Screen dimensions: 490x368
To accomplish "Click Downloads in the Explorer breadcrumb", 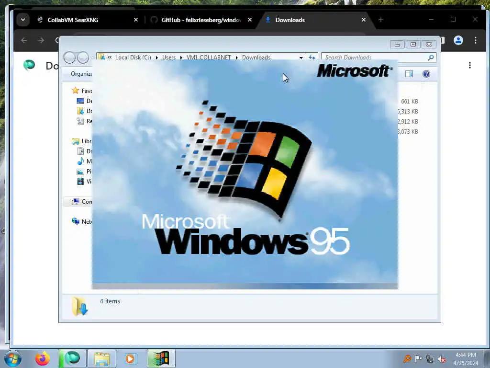I will [256, 57].
